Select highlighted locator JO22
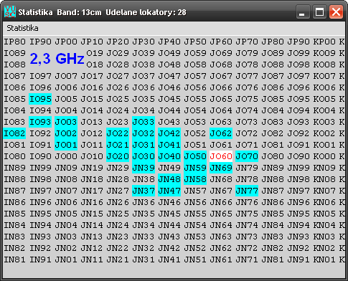Image resolution: width=348 pixels, height=281 pixels. (118, 133)
